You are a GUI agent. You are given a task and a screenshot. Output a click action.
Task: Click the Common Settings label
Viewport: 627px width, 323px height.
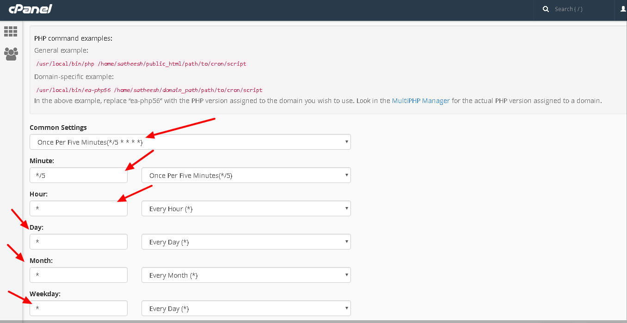(58, 128)
